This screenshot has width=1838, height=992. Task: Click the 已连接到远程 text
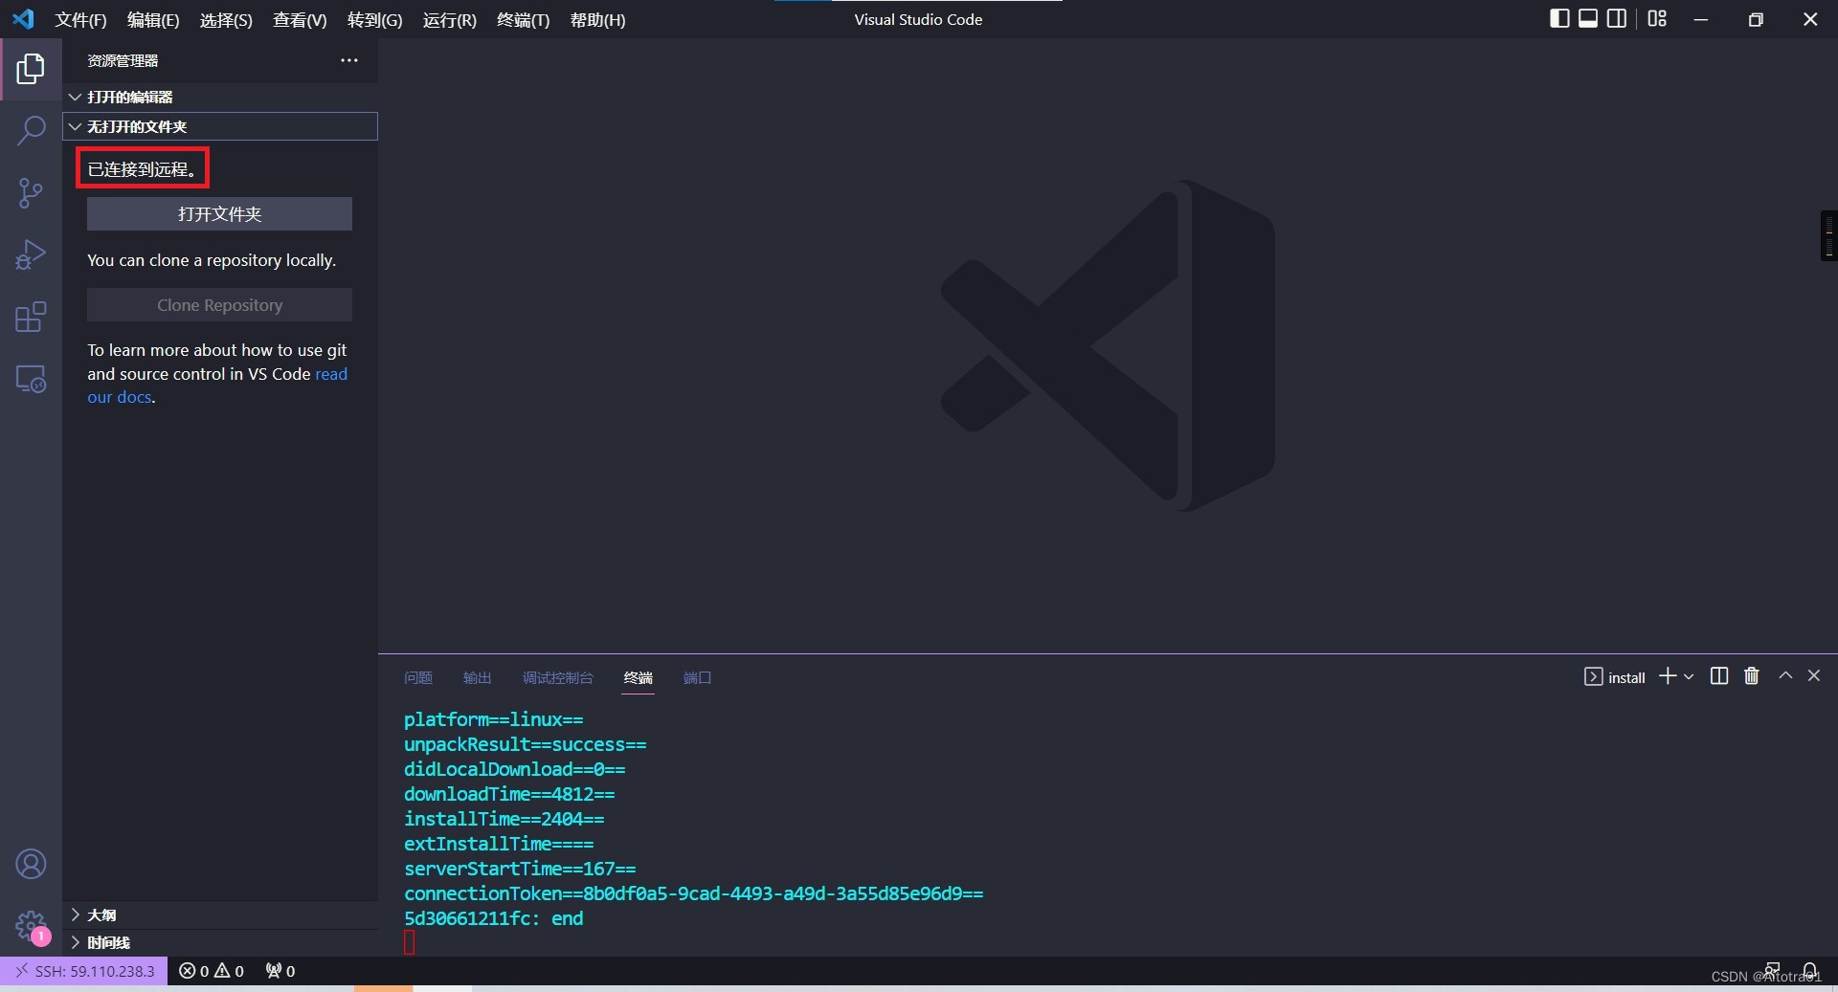(x=142, y=169)
